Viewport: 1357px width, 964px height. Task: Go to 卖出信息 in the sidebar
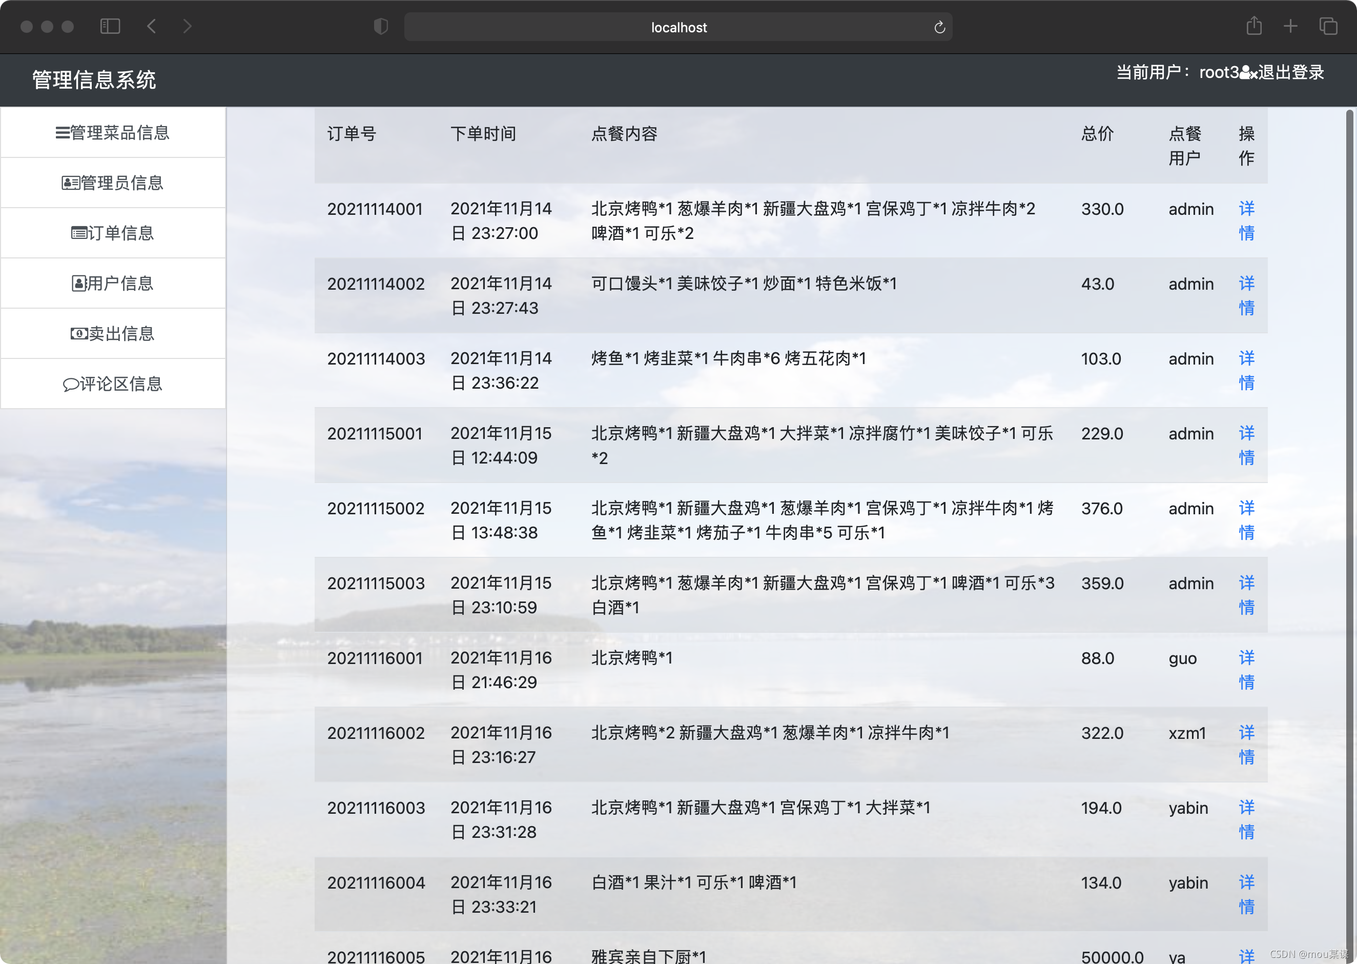pyautogui.click(x=113, y=334)
